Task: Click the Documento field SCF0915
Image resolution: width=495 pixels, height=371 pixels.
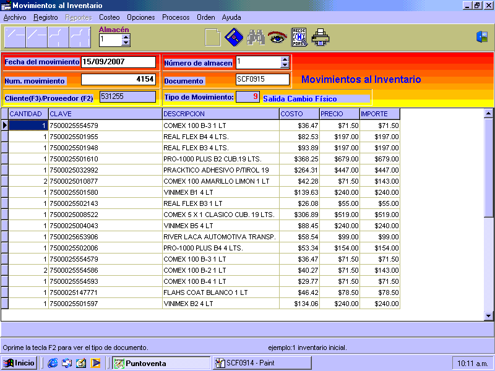Action: coord(262,79)
